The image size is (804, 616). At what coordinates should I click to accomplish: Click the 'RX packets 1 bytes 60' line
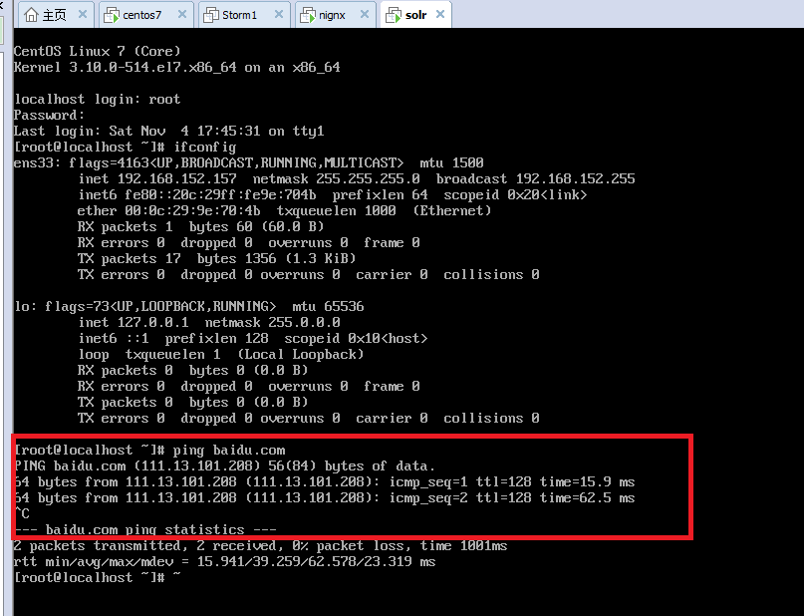coord(200,226)
